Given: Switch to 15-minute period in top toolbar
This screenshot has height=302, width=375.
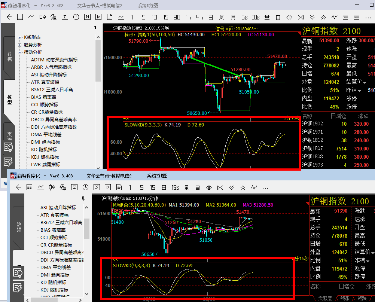Looking at the screenshot, I should tap(166, 17).
